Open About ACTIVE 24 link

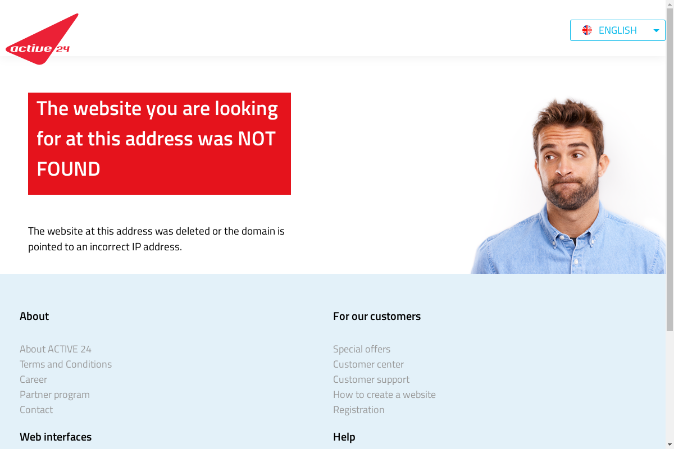coord(56,349)
